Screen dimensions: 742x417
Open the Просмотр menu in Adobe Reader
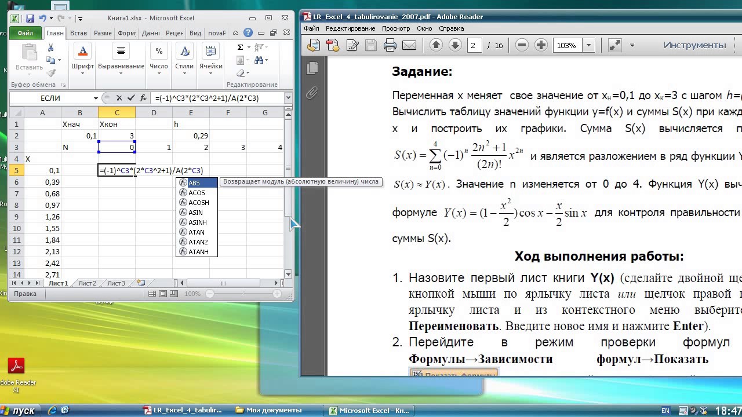tap(396, 28)
